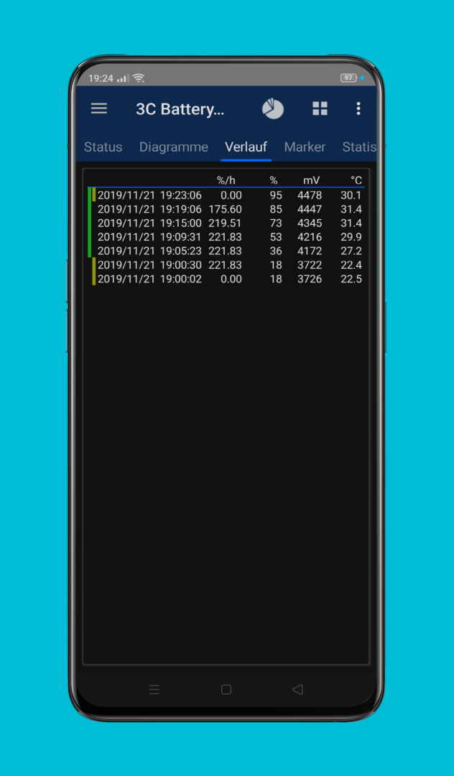Switch to the Marker tab
The height and width of the screenshot is (776, 454).
[x=305, y=147]
